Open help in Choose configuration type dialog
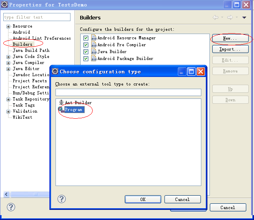254x220 pixels. point(62,199)
